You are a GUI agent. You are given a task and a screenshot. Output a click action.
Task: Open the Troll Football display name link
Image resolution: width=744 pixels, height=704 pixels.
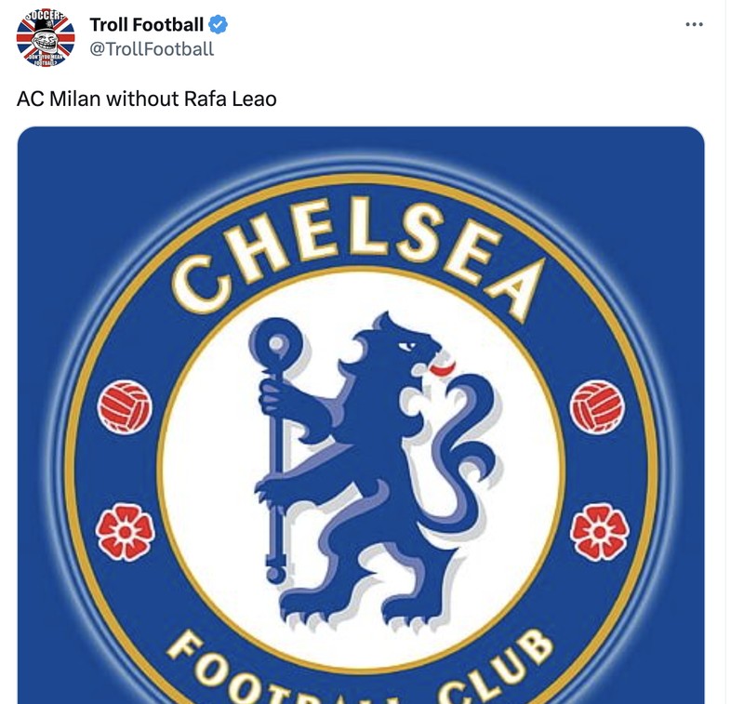pyautogui.click(x=146, y=25)
